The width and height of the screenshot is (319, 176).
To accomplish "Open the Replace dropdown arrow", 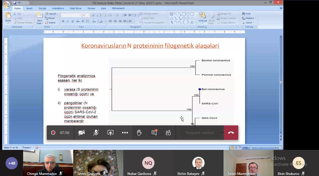I will (255, 18).
